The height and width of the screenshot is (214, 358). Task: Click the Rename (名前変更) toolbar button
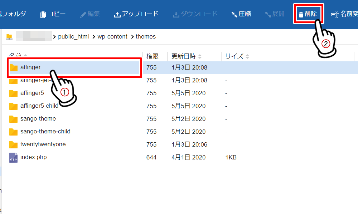(x=344, y=14)
